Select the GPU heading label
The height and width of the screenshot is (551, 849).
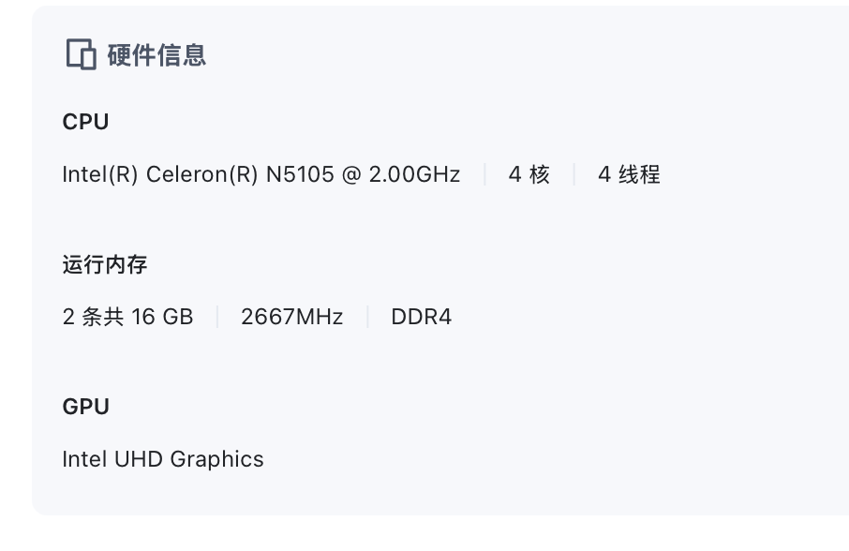pos(85,407)
